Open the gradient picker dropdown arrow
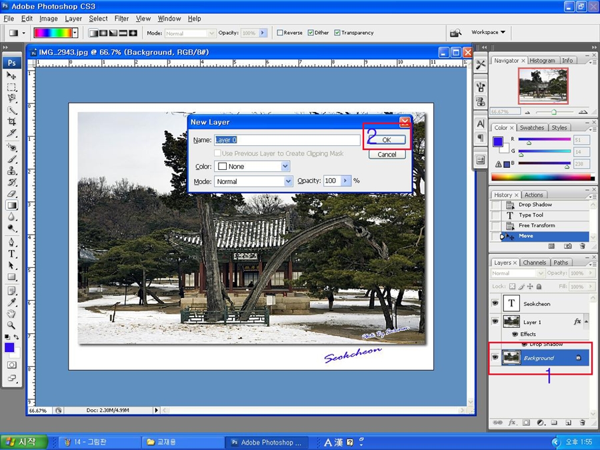Screen dimensions: 600x450 (75, 33)
